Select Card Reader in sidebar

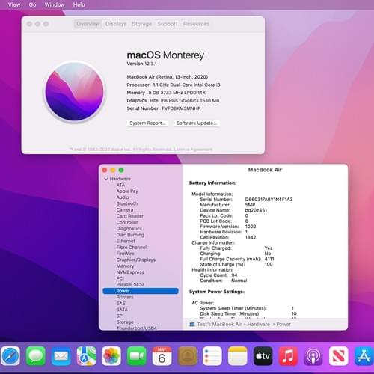[129, 216]
